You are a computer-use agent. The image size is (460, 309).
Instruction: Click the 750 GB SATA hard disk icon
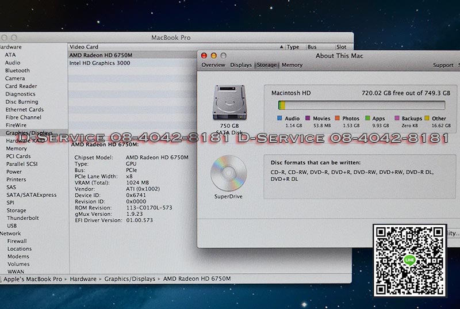229,102
